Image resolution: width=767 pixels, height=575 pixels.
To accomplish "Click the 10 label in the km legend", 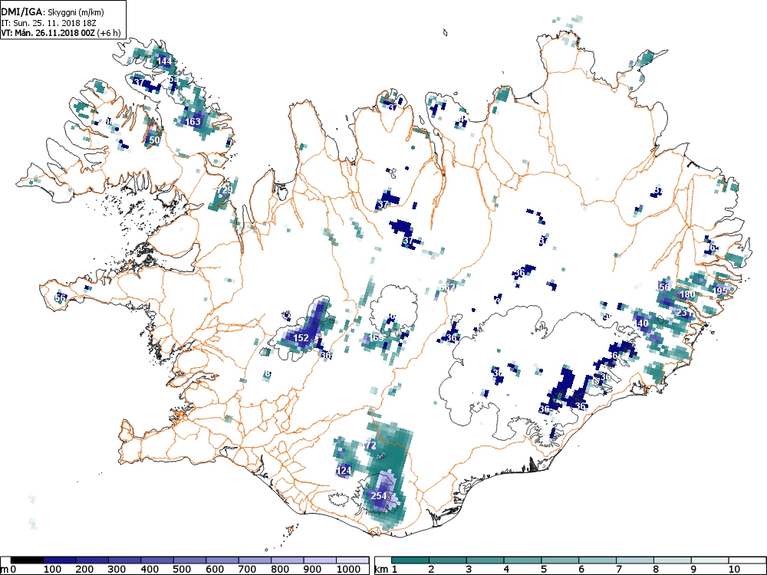I will 734,569.
